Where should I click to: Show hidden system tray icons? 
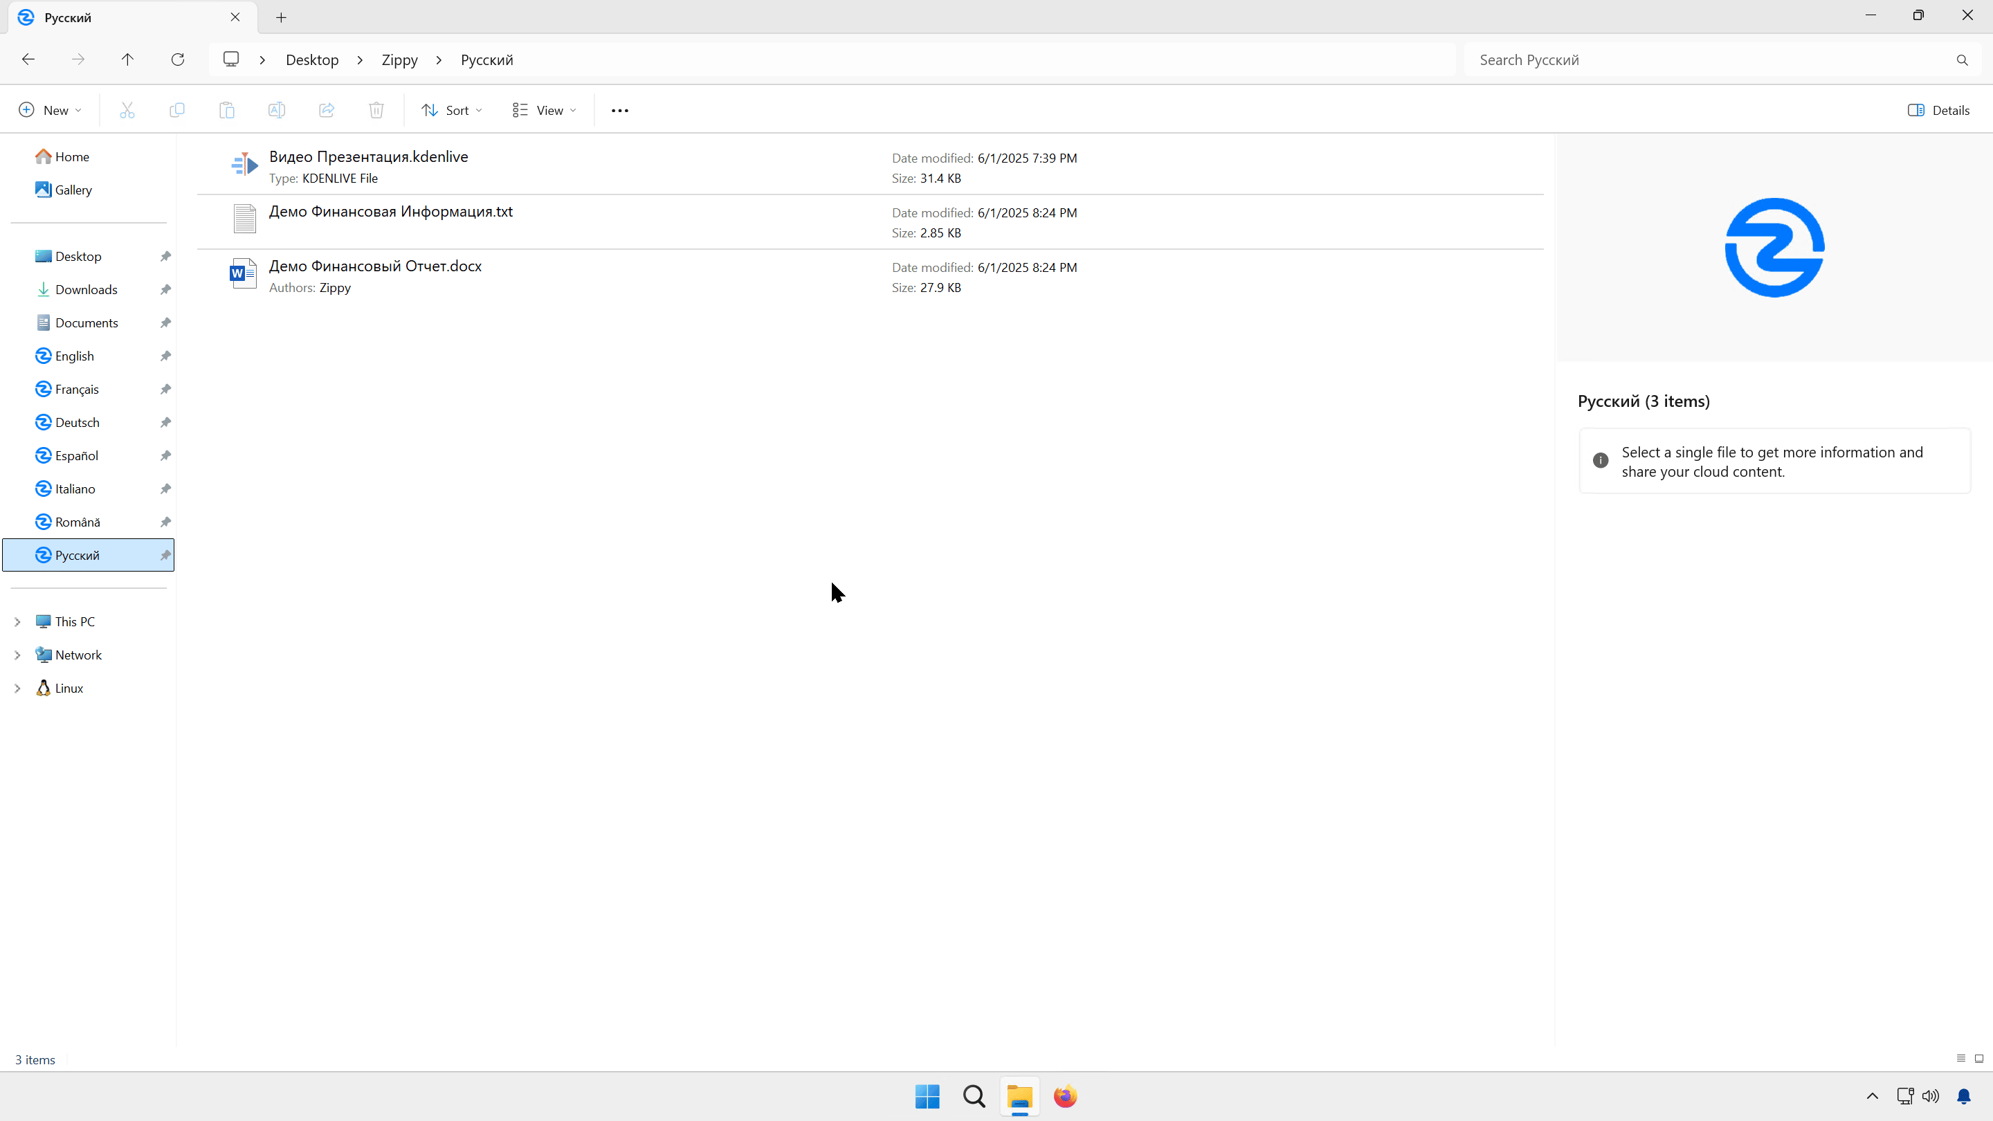coord(1873,1096)
